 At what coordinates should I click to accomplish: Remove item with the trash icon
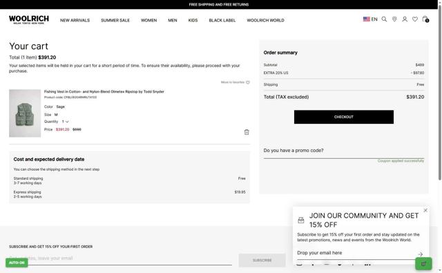247,132
